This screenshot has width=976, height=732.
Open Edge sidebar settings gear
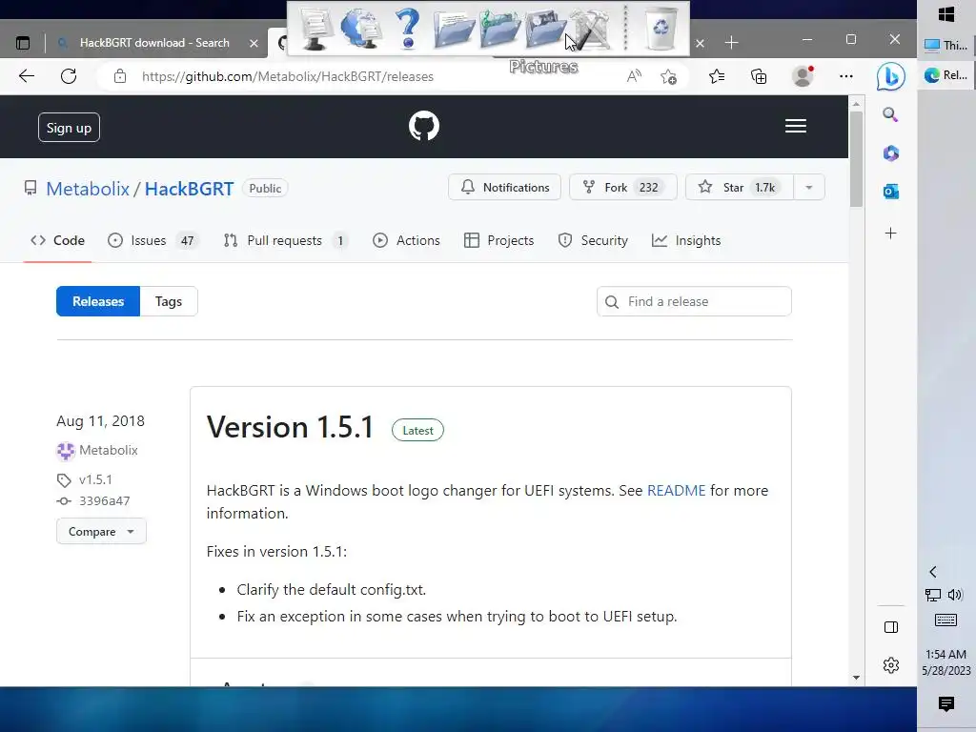(891, 665)
